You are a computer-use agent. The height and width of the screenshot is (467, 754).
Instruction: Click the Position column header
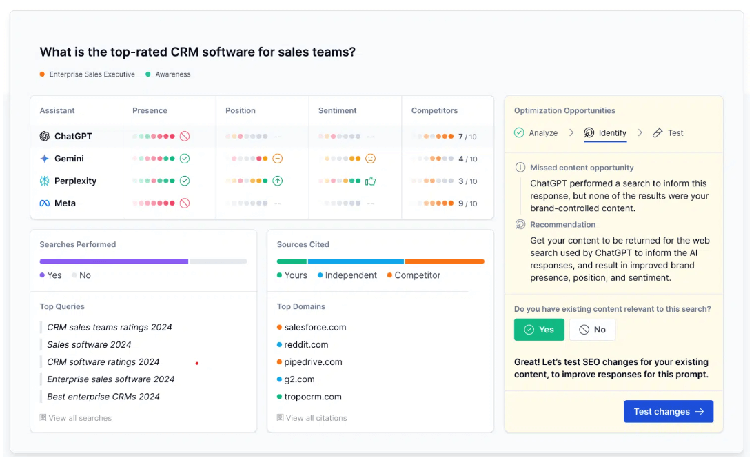[x=241, y=111]
